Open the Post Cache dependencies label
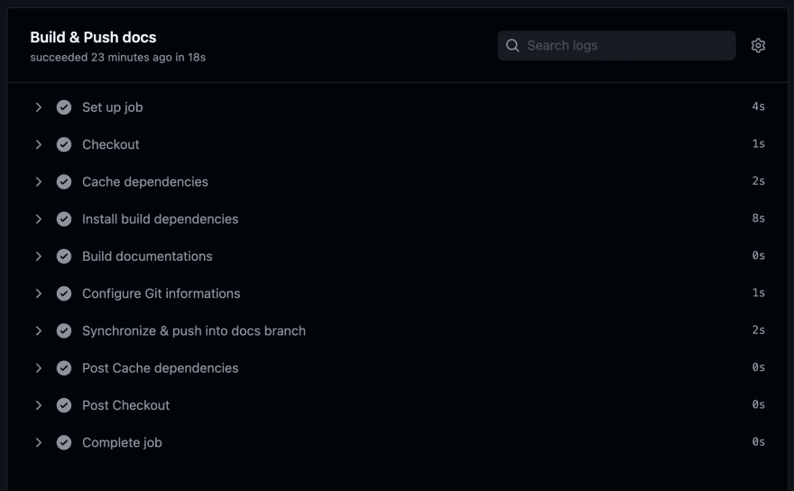Viewport: 794px width, 491px height. pyautogui.click(x=160, y=368)
